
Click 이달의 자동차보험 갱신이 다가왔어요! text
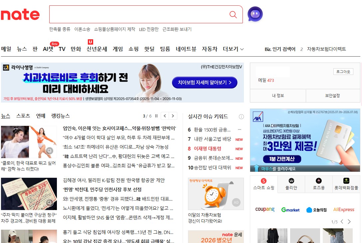pyautogui.click(x=205, y=218)
